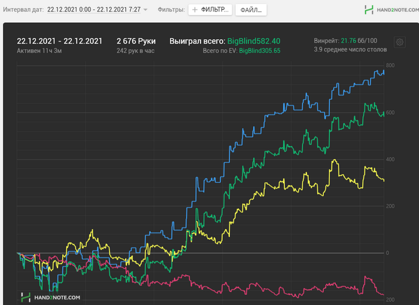Screen dimensions: 419x305
Task: Click the 800 axis label
Action: pyautogui.click(x=390, y=65)
